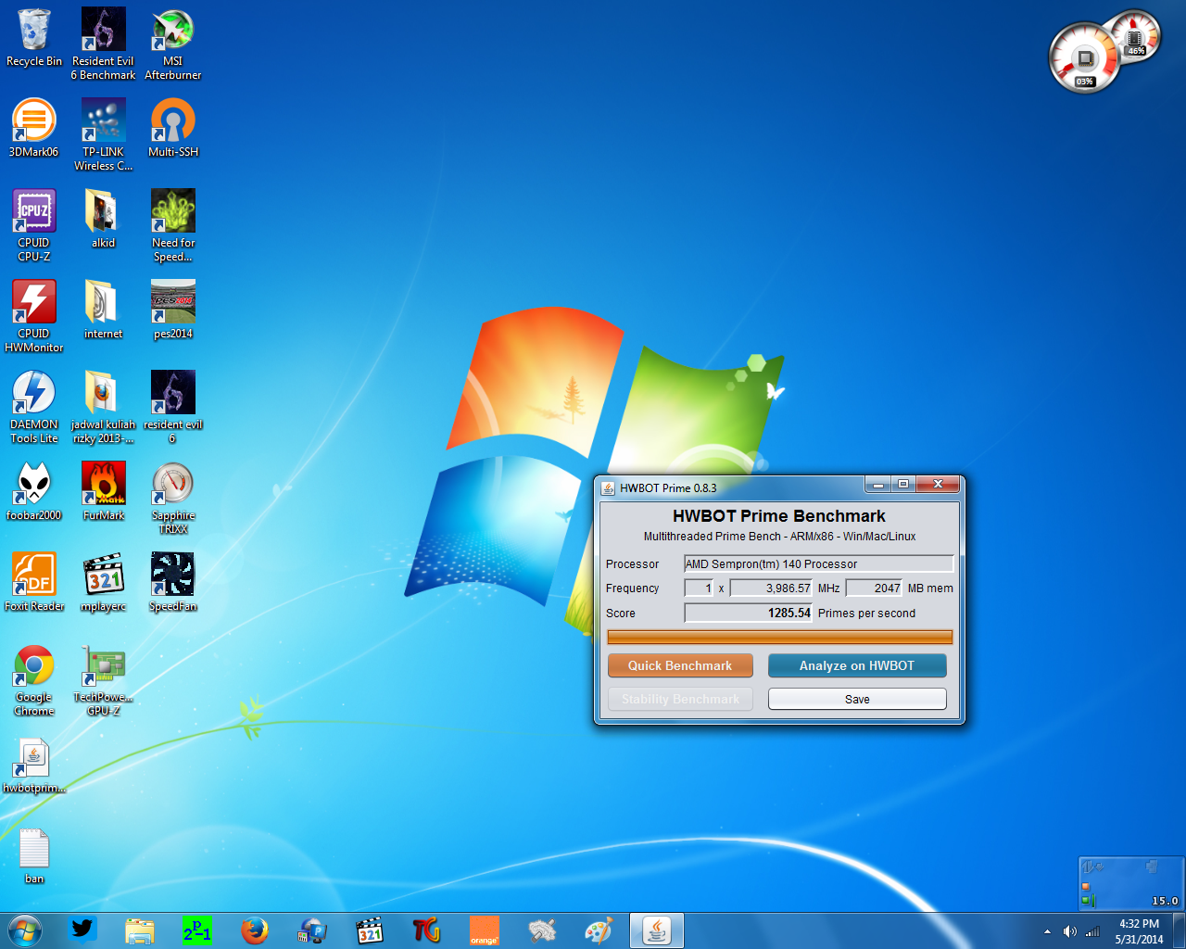This screenshot has width=1186, height=949.
Task: Click the Save button in HWBOT Prime
Action: pyautogui.click(x=857, y=699)
